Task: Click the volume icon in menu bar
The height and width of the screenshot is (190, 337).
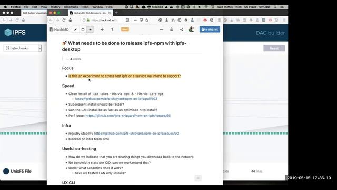Action: (200, 7)
